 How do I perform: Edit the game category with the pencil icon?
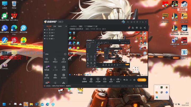(x=82, y=29)
